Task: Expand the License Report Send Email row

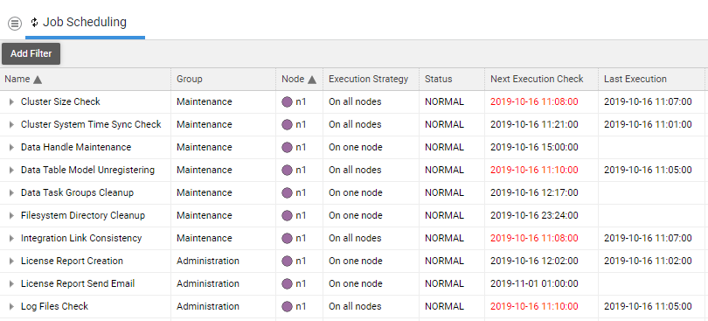Action: click(11, 284)
